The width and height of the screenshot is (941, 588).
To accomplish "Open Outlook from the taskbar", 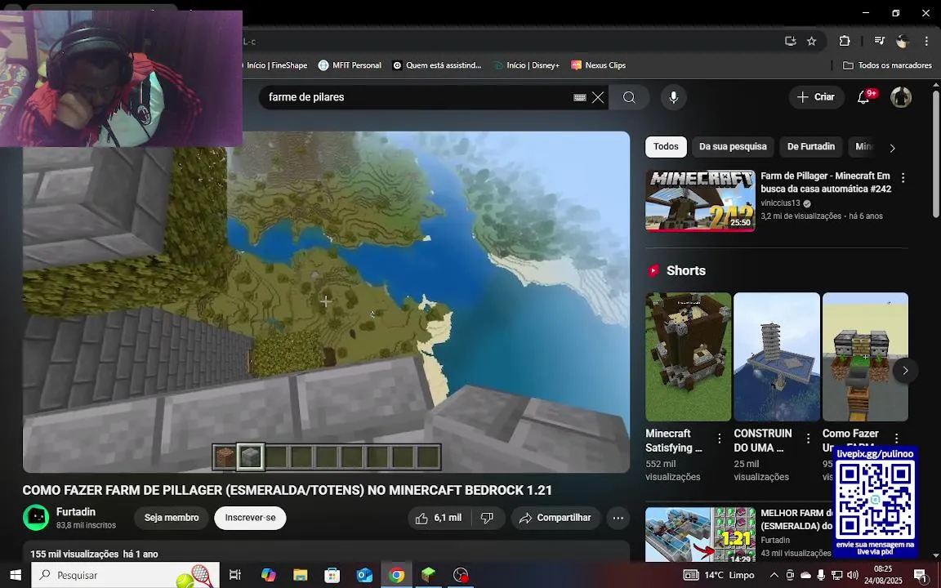I will click(x=364, y=575).
